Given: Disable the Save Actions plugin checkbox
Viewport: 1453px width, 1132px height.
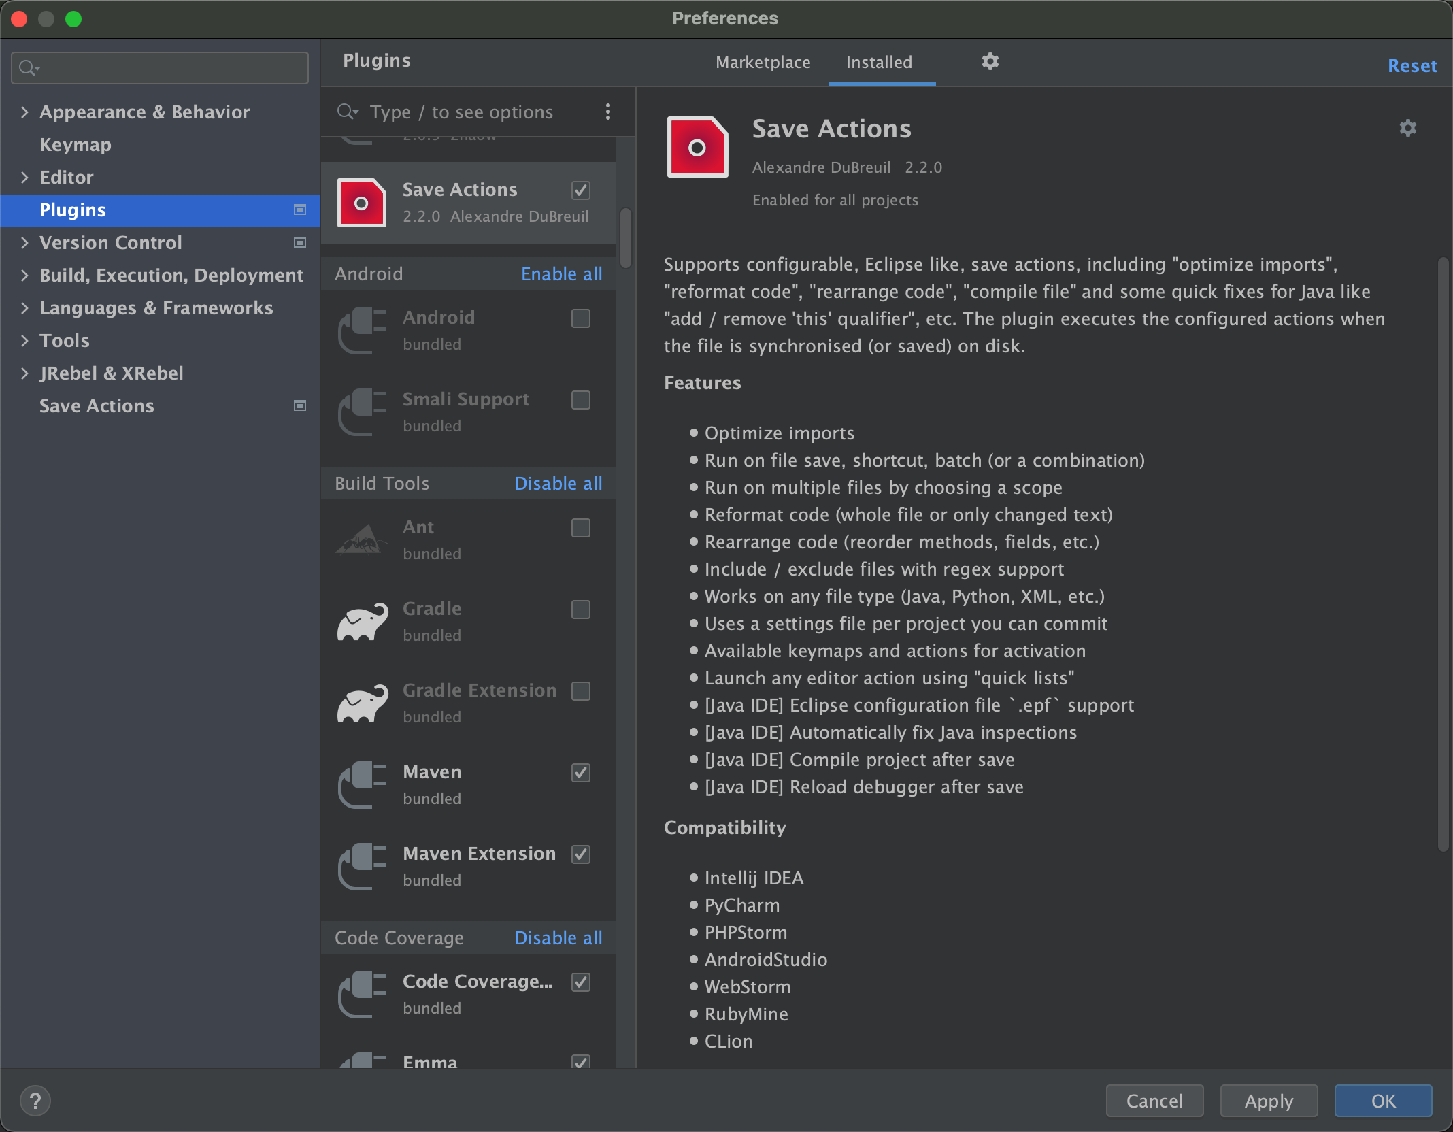Looking at the screenshot, I should click(581, 190).
